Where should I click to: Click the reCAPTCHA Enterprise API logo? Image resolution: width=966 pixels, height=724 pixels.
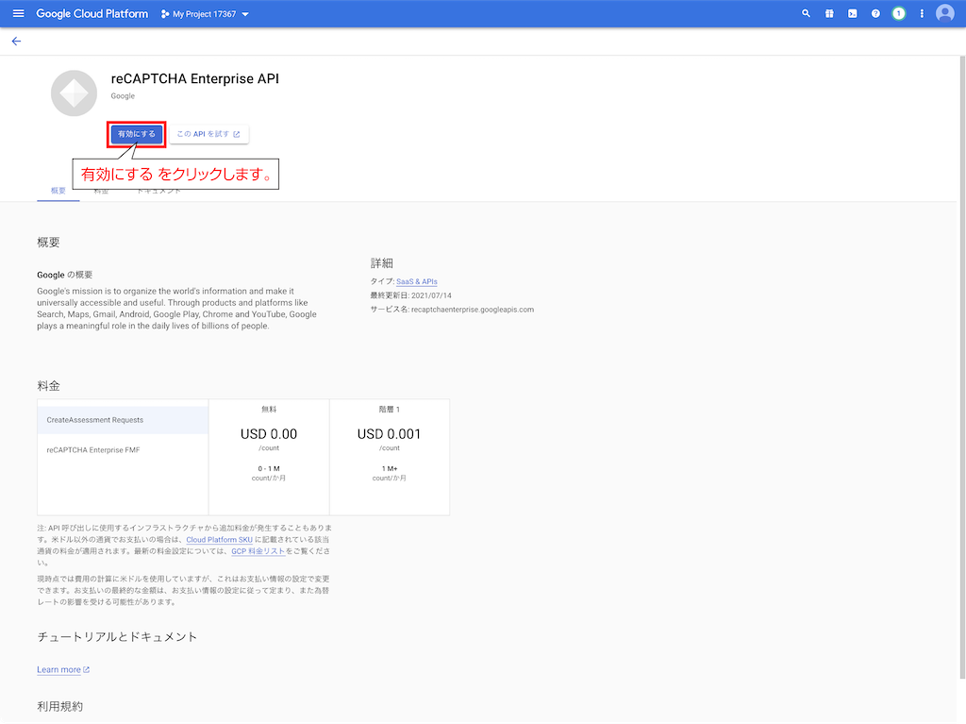point(74,93)
